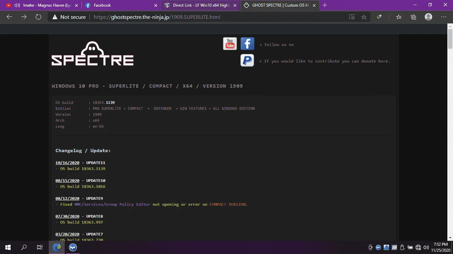The width and height of the screenshot is (453, 254).
Task: Open Task View on the taskbar
Action: pos(40,247)
